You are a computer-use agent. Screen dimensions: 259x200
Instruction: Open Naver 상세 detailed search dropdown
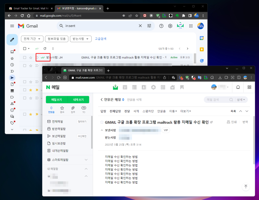[x=241, y=100]
